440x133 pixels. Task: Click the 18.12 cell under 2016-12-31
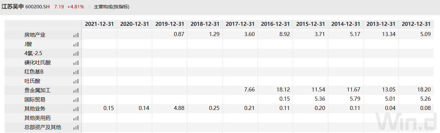pyautogui.click(x=283, y=91)
